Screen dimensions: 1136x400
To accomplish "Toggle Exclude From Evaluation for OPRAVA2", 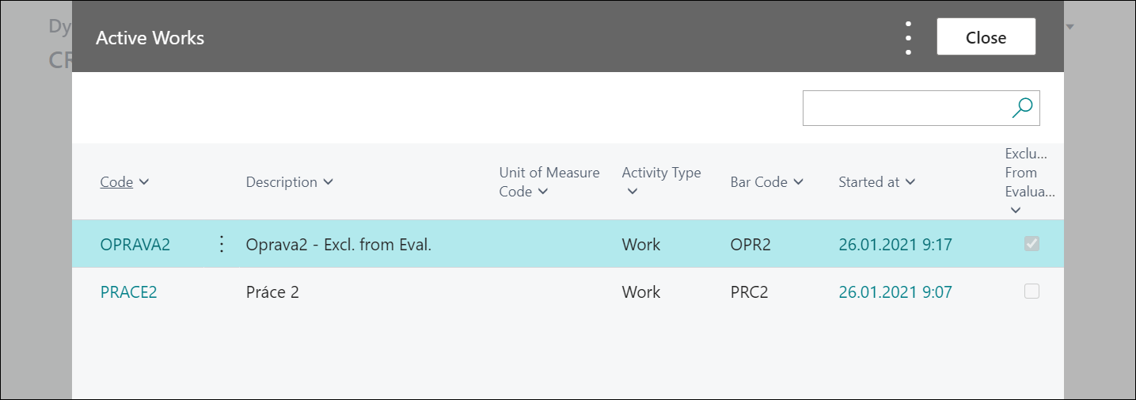I will [1032, 244].
